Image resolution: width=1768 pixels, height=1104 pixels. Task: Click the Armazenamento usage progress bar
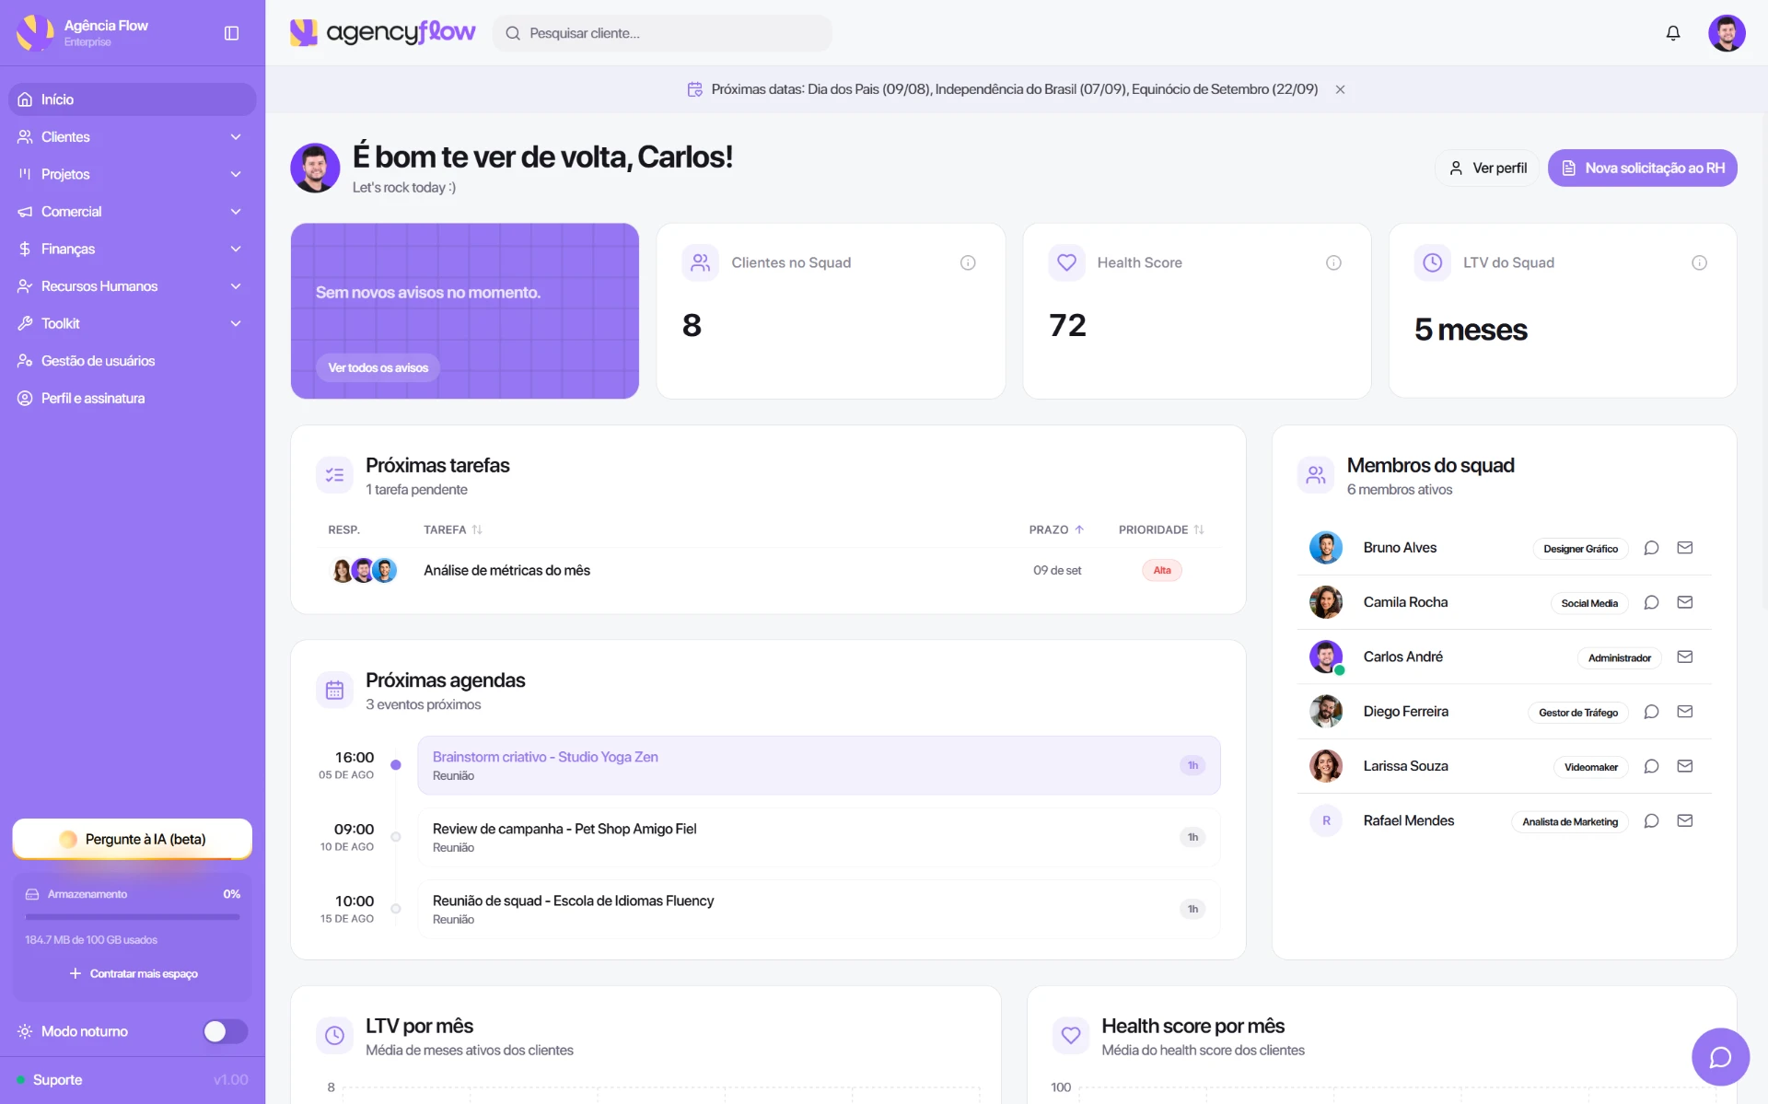click(x=132, y=917)
